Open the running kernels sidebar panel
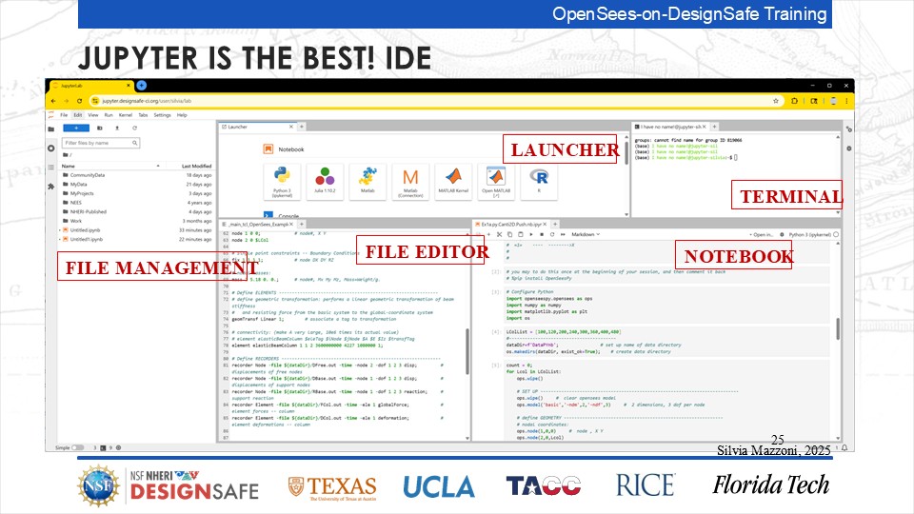This screenshot has width=914, height=514. pos(51,147)
